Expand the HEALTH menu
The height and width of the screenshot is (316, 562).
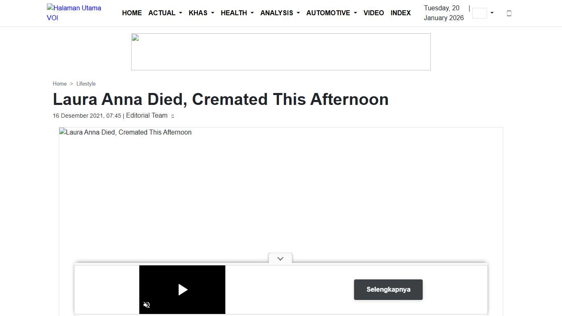tap(237, 13)
